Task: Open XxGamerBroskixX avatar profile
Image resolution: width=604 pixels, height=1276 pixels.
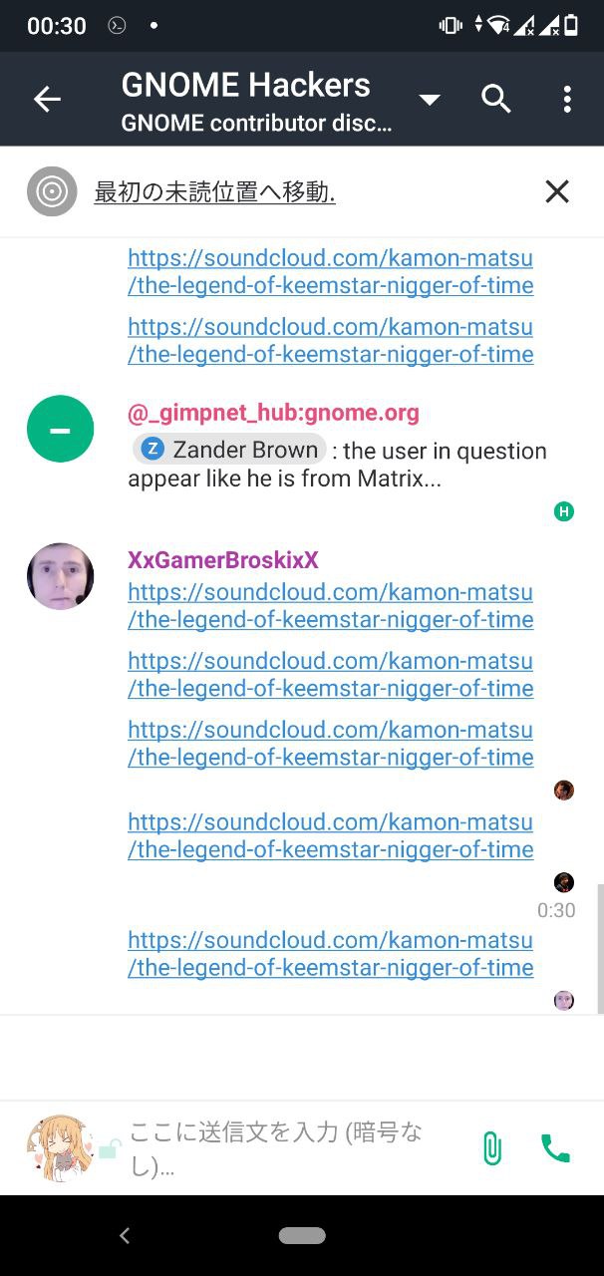Action: click(60, 576)
